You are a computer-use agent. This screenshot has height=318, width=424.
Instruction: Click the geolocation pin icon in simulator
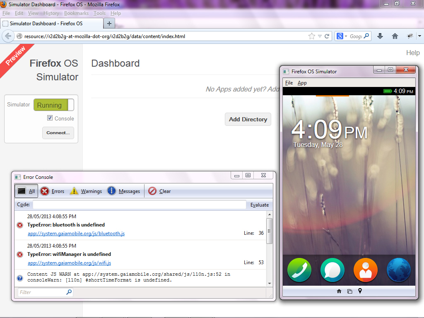[360, 291]
